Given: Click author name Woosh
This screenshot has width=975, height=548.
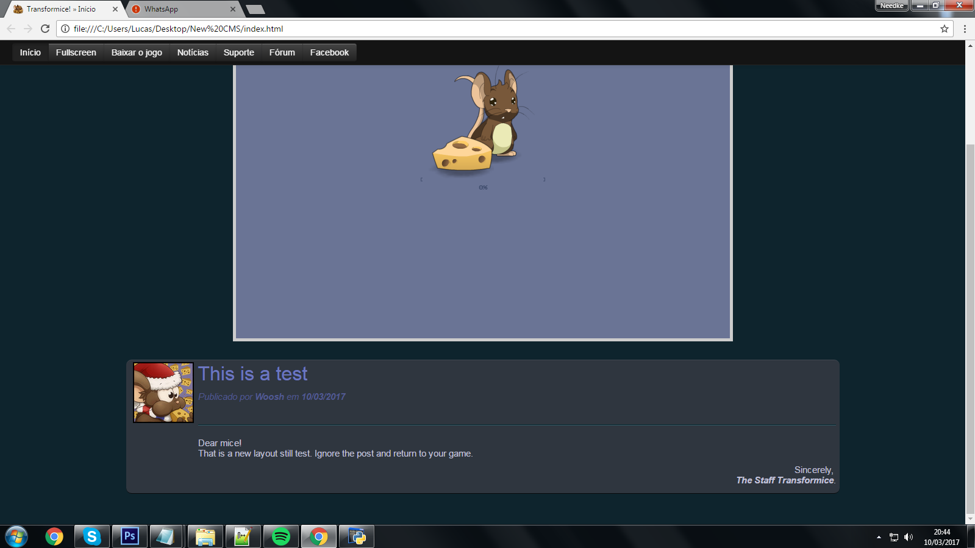Looking at the screenshot, I should 270,397.
